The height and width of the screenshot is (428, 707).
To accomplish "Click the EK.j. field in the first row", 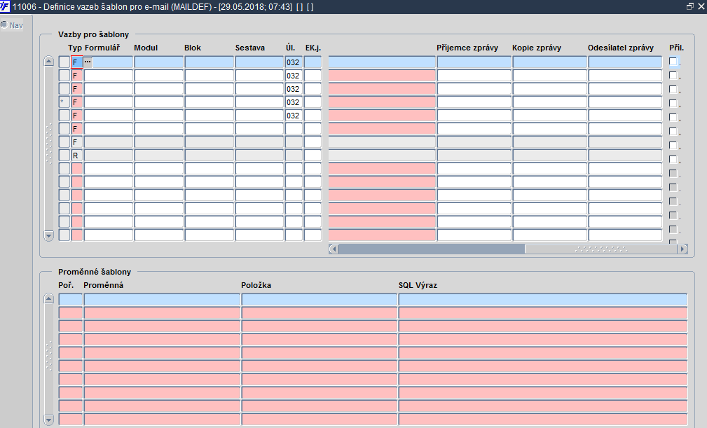I will [x=313, y=62].
